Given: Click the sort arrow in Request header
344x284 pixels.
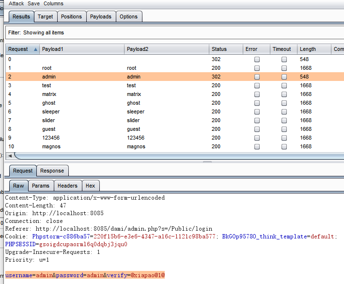Looking at the screenshot, I should [35, 49].
